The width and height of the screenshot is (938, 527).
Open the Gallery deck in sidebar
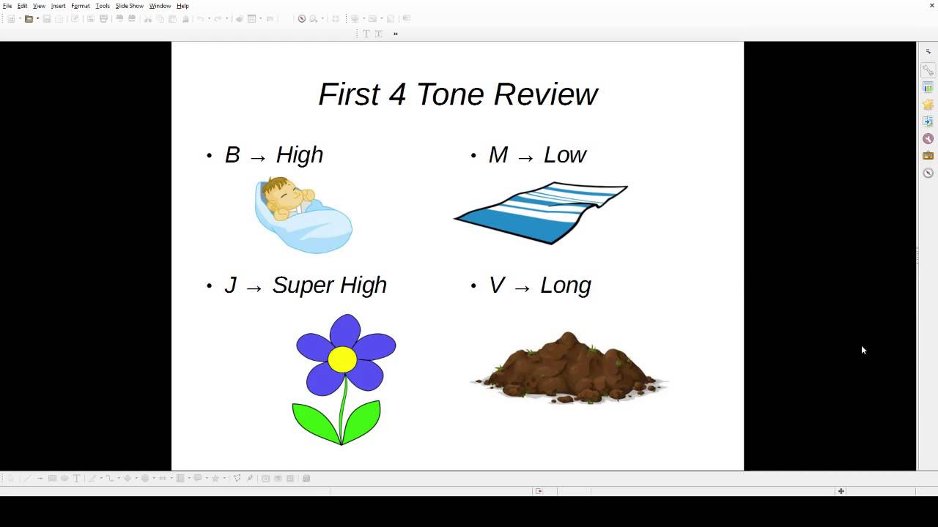tap(928, 156)
